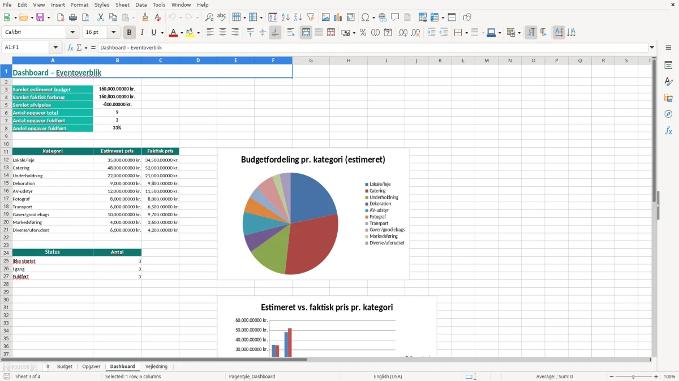Toggle Italic formatting
The width and height of the screenshot is (679, 381).
click(x=142, y=33)
